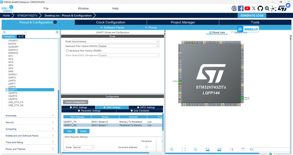Viewport: 293px width, 155px height.
Task: Switch to Pinout view
Action: pos(217,32)
